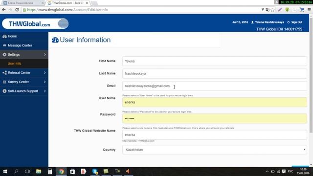Click the green padlock security icon
Image resolution: width=313 pixels, height=176 pixels.
[24, 10]
